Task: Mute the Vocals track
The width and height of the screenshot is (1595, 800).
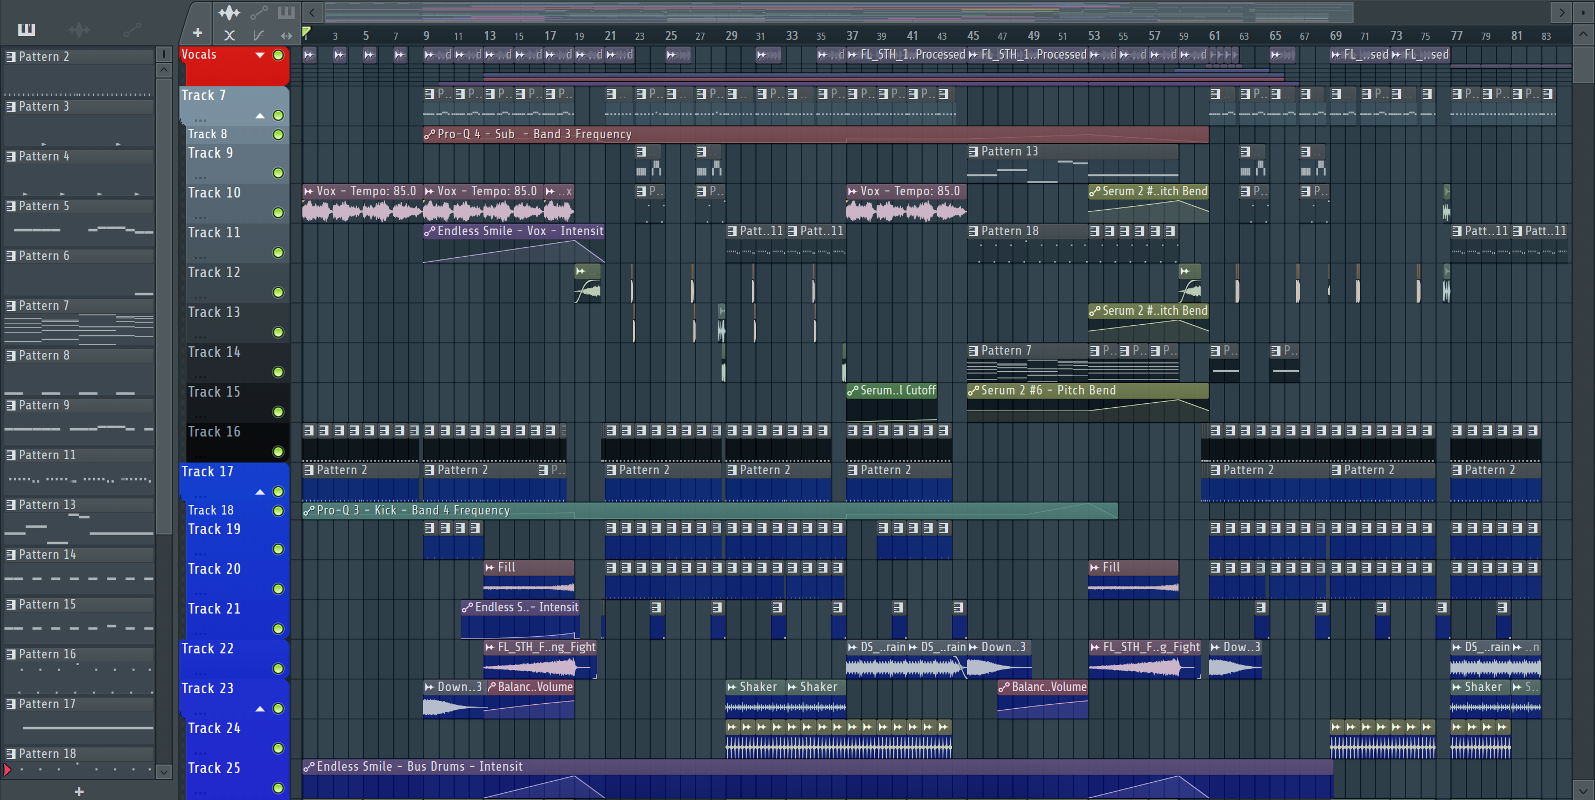Action: tap(279, 55)
